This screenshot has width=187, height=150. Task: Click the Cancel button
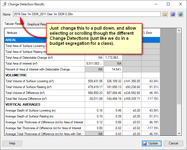(173, 143)
